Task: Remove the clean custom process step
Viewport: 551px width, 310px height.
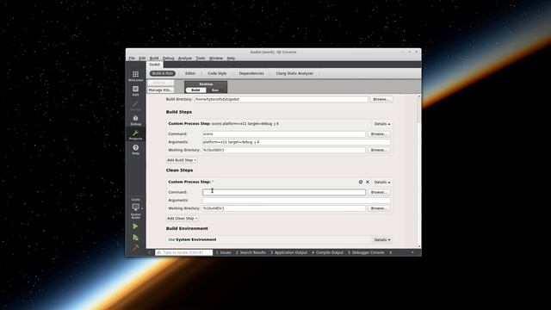Action: click(368, 182)
